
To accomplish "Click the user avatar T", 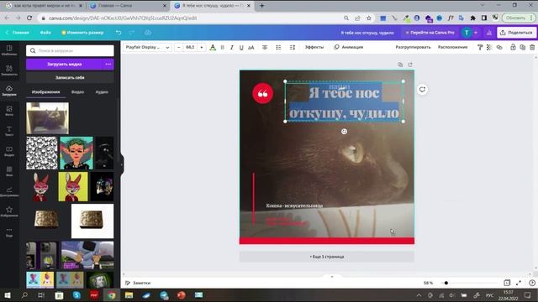I will coord(467,33).
